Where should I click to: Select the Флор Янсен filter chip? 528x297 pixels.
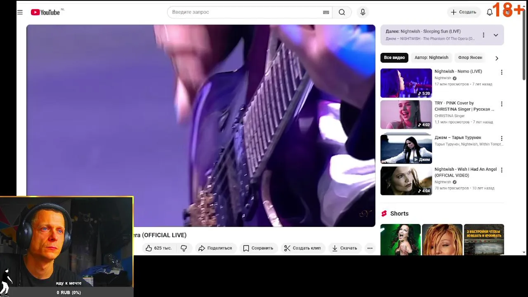click(470, 58)
